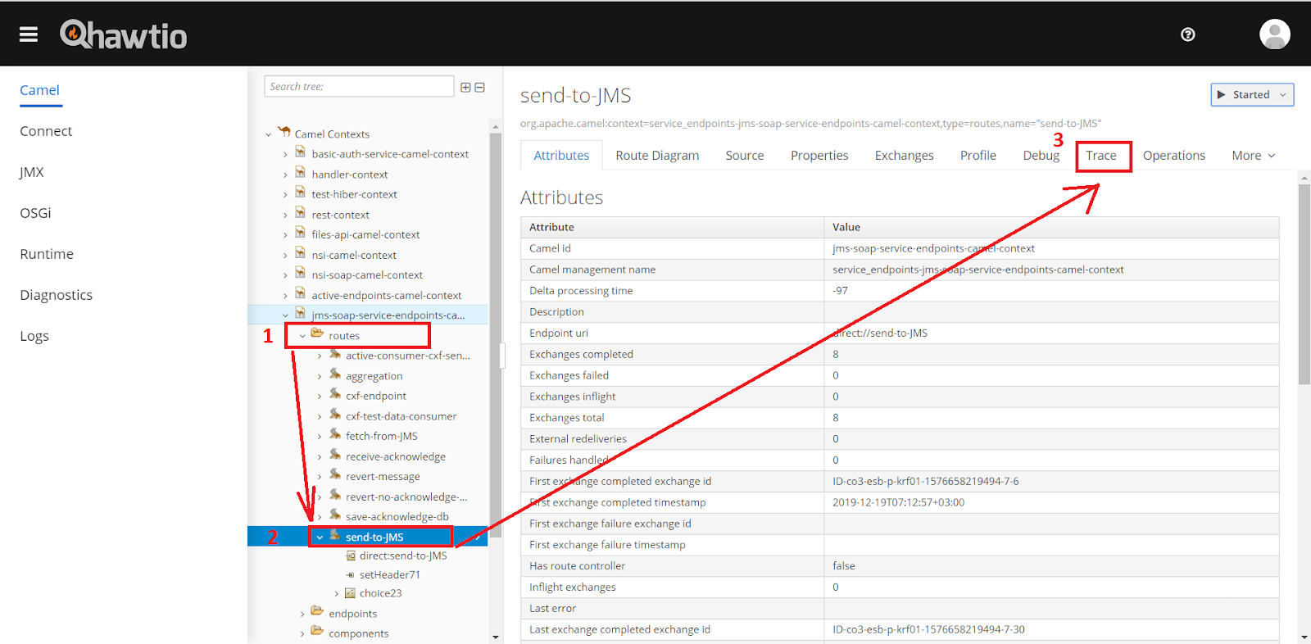1311x644 pixels.
Task: Click the receive-acknowledge route camel icon
Action: pyautogui.click(x=335, y=455)
